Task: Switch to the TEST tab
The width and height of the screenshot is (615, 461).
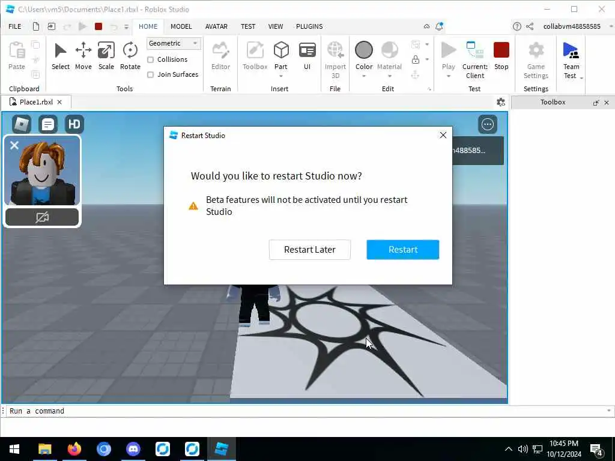Action: [248, 26]
